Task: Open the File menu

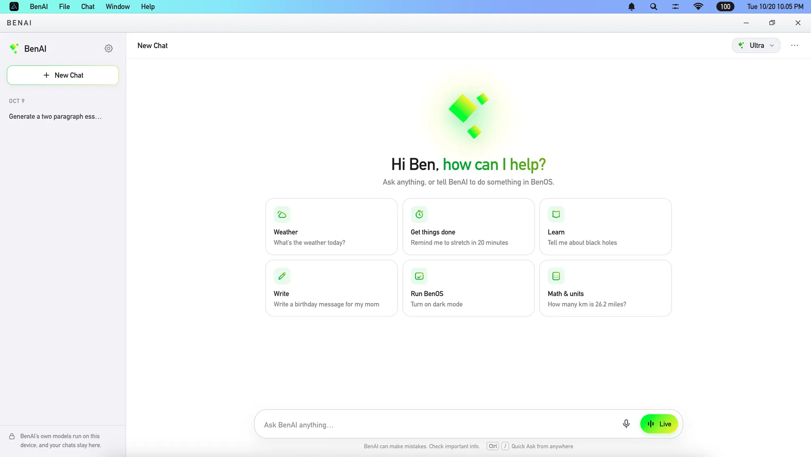Action: [64, 6]
